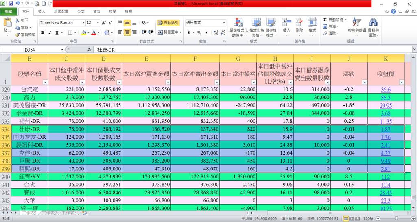Open the font name dropdown
417x222 pixels.
[83, 23]
